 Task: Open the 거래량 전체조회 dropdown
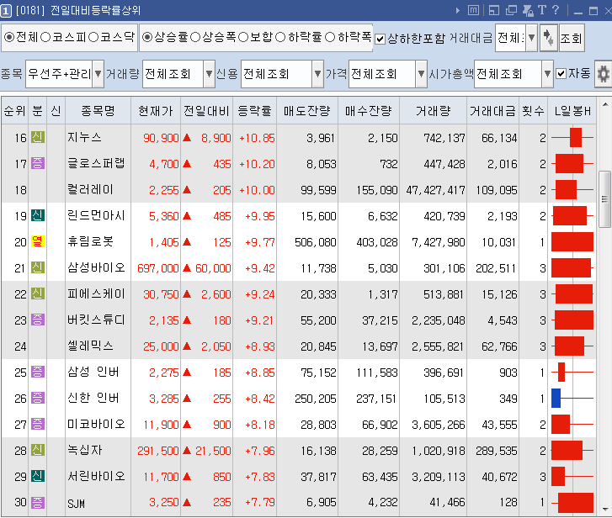pos(210,73)
